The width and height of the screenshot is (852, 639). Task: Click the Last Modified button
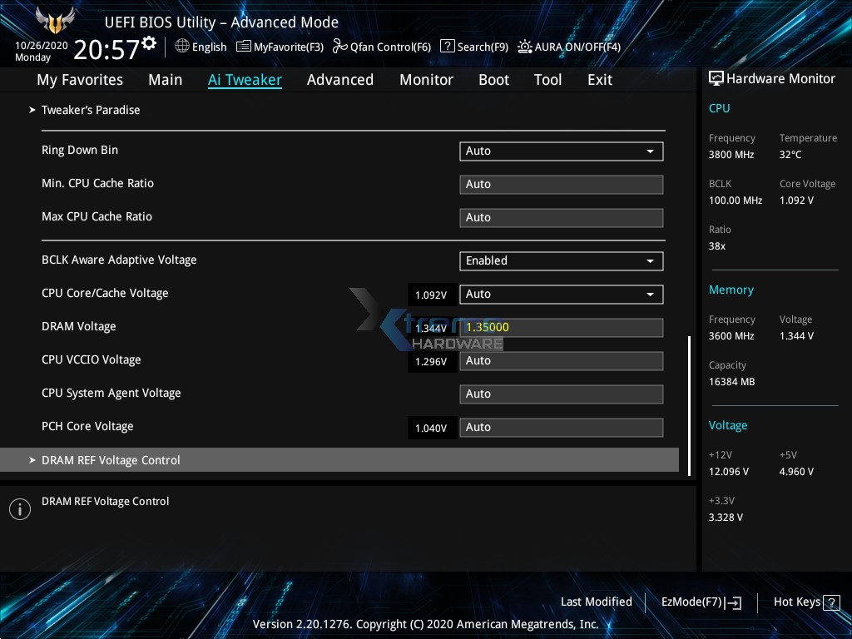tap(597, 602)
